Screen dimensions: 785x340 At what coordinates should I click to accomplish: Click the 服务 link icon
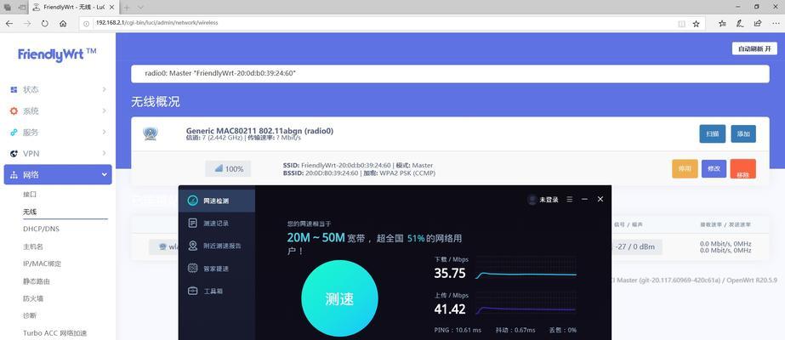click(14, 133)
